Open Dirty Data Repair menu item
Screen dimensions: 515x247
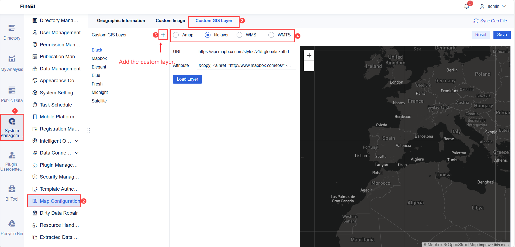55,213
